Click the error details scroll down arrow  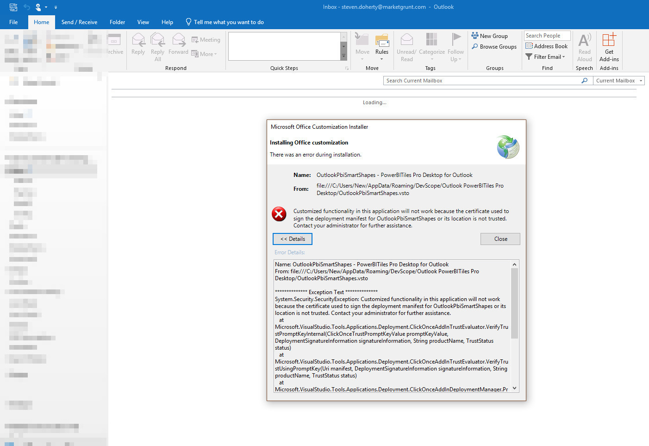(x=514, y=389)
